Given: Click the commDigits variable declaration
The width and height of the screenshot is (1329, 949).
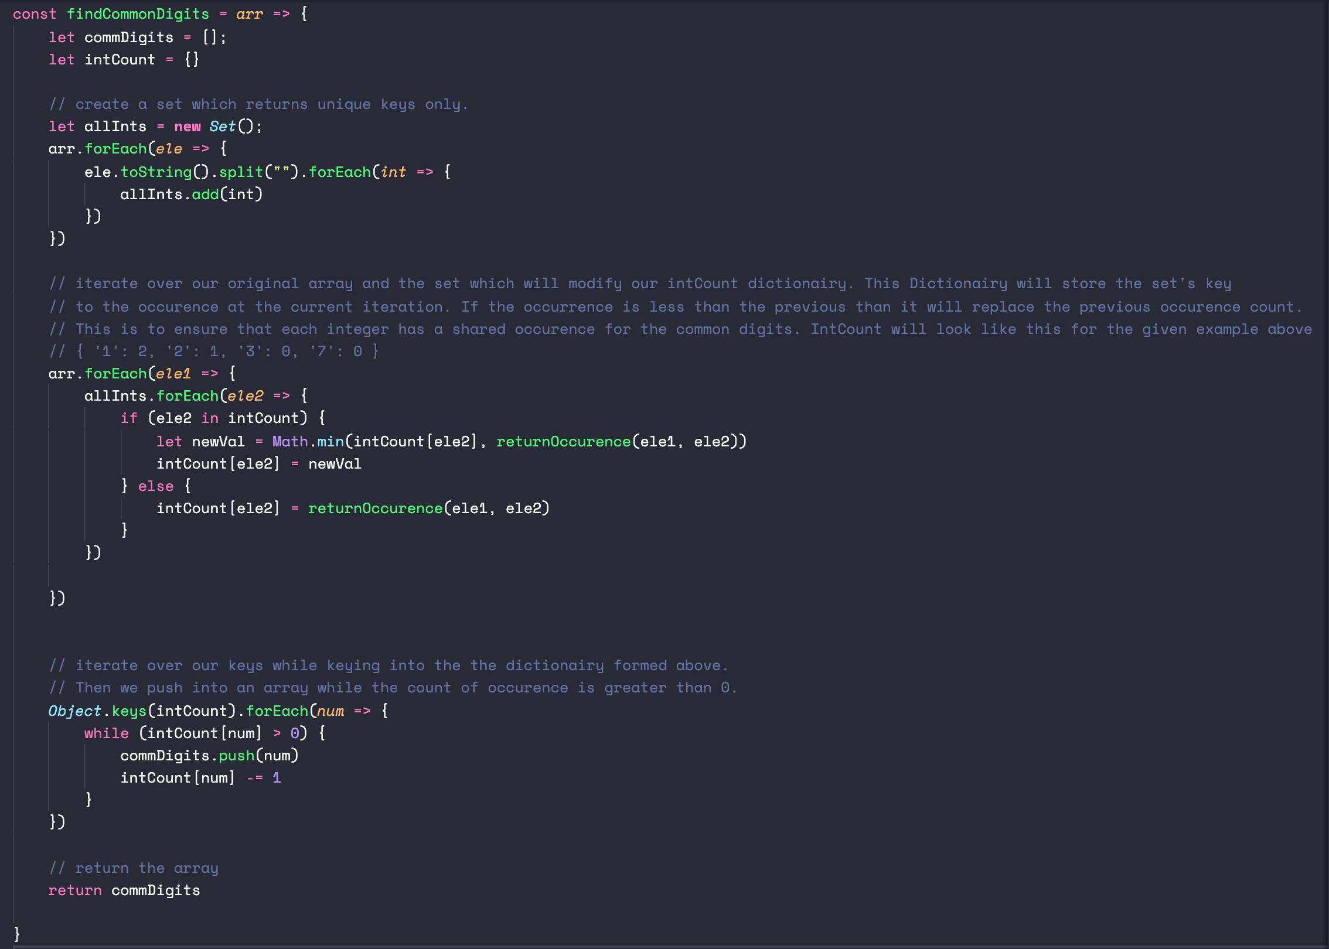Looking at the screenshot, I should 137,37.
